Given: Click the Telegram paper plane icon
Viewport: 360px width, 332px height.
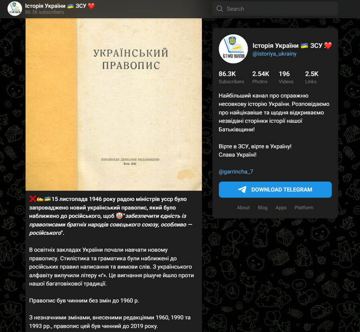Looking at the screenshot, I should click(x=242, y=190).
